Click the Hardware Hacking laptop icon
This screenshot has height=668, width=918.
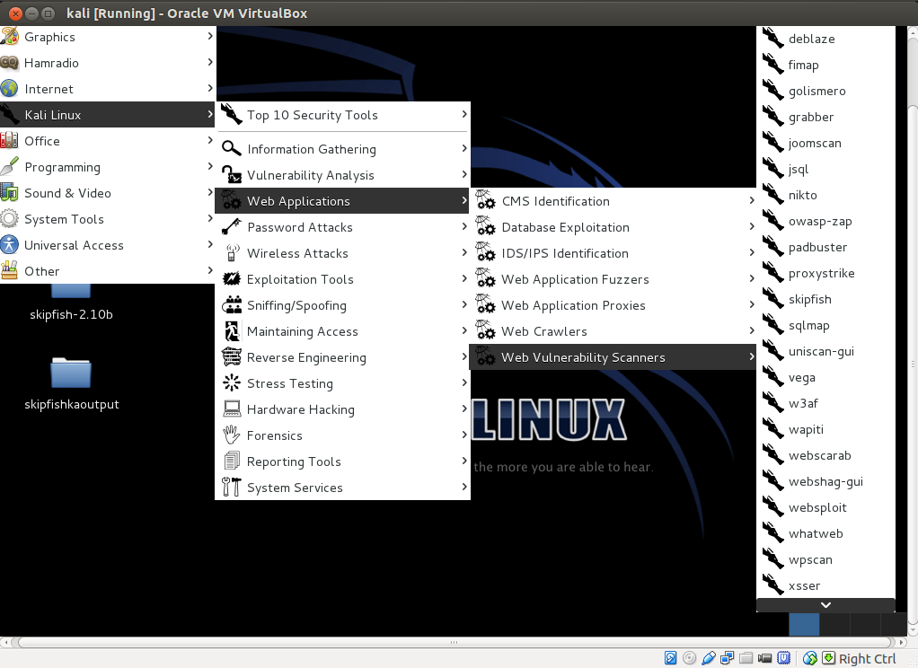232,409
